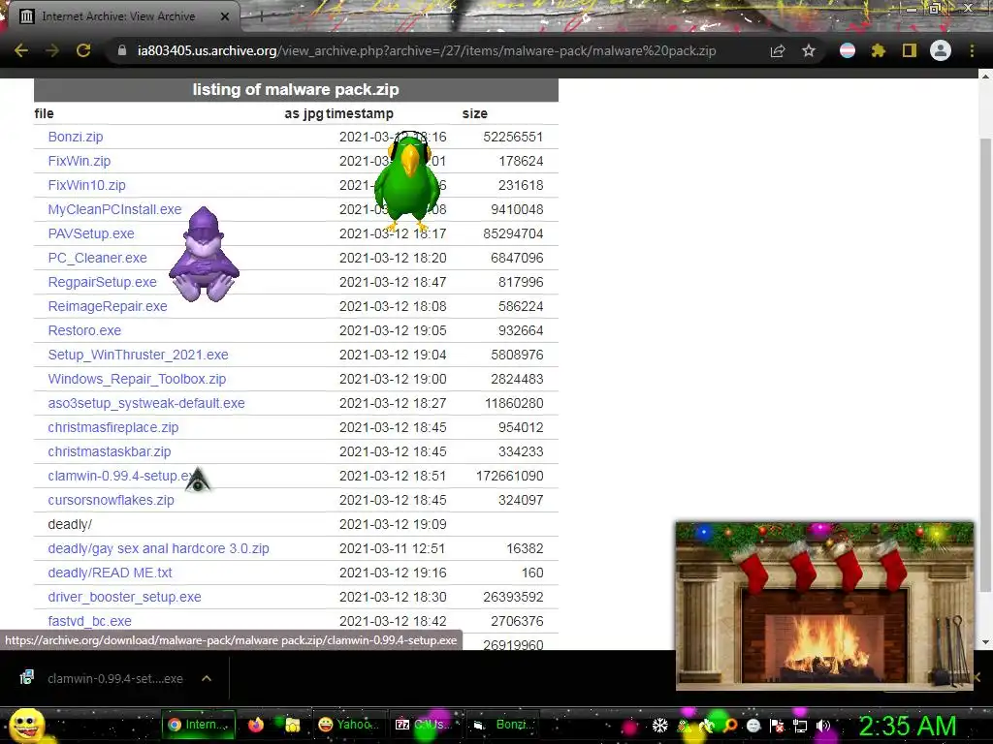This screenshot has width=993, height=744.
Task: Click the size value 52256551
Action: point(513,137)
